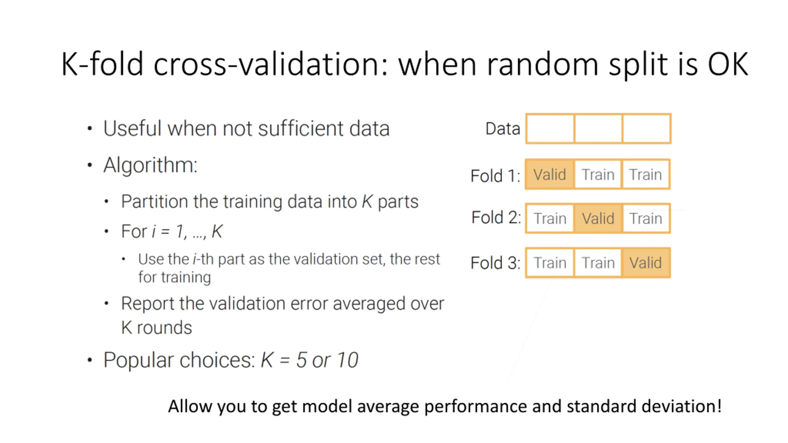
Task: Select the 'Useful when not sufficient data' bullet
Action: (246, 128)
